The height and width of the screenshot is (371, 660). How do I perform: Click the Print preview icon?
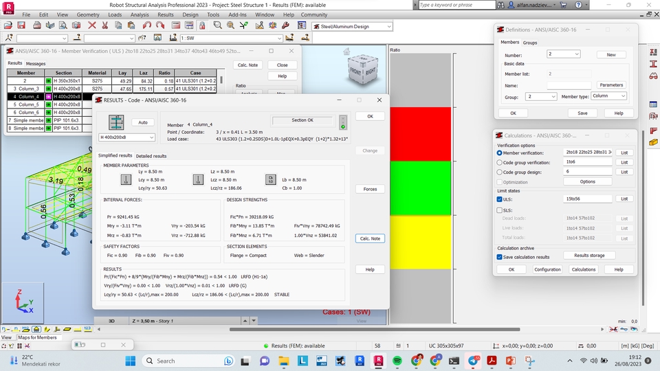63,25
